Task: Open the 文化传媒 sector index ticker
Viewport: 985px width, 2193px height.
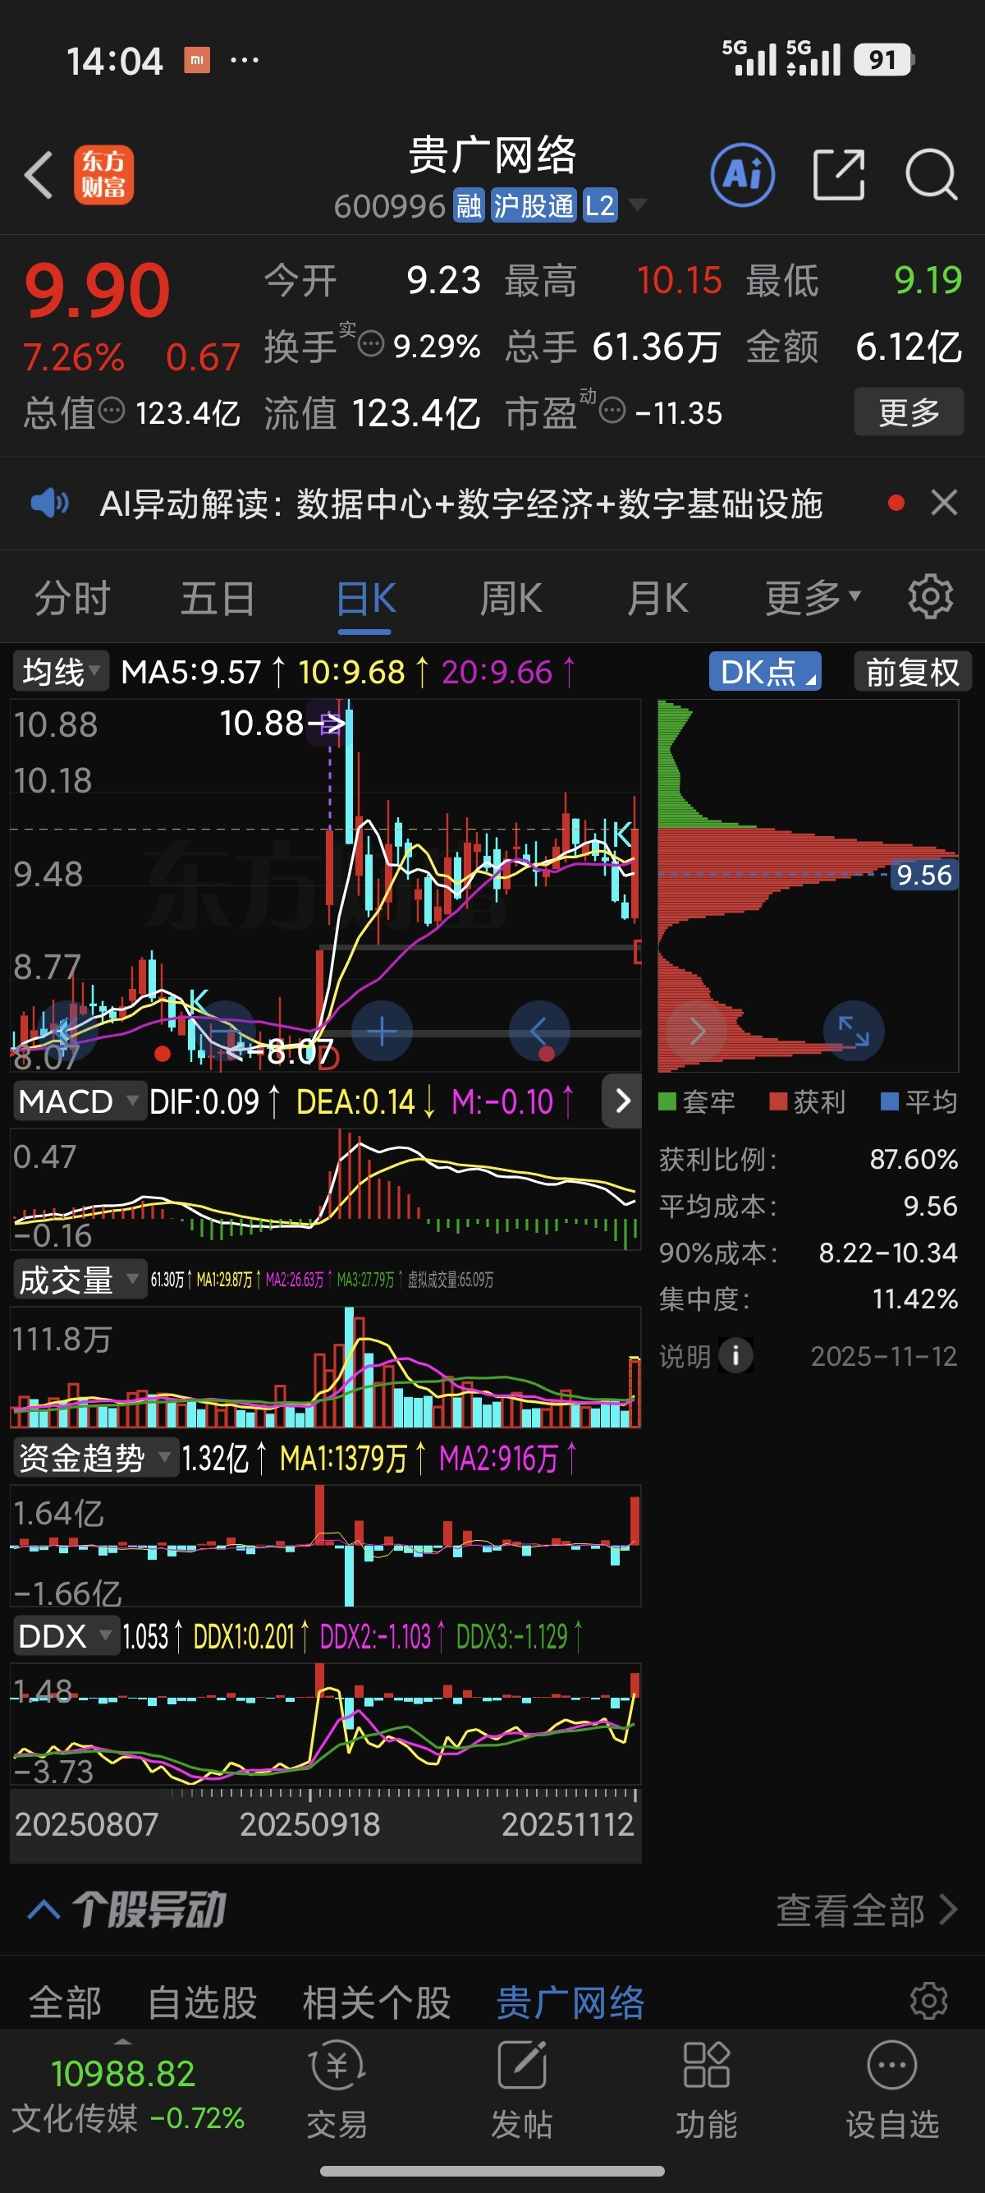Action: click(x=127, y=2095)
